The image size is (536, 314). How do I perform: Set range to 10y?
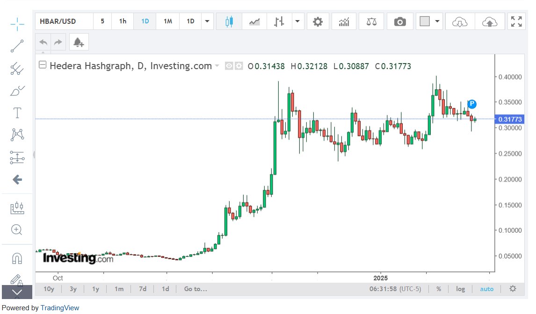(x=49, y=289)
